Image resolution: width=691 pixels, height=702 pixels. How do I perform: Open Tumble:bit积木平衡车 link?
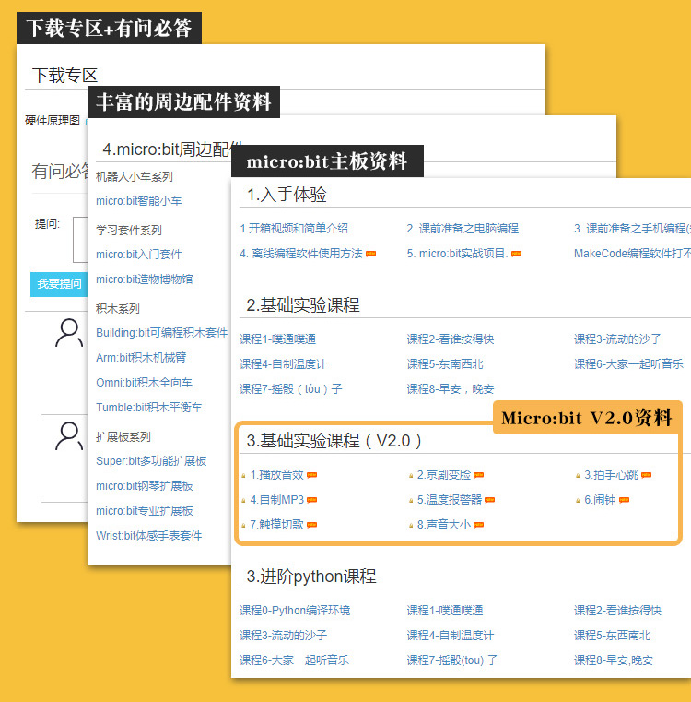149,408
